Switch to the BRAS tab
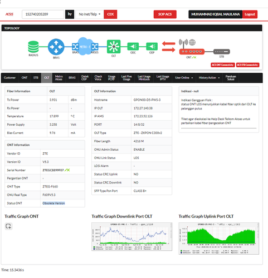Image resolution: width=268 pixels, height=278 pixels. [x=72, y=78]
